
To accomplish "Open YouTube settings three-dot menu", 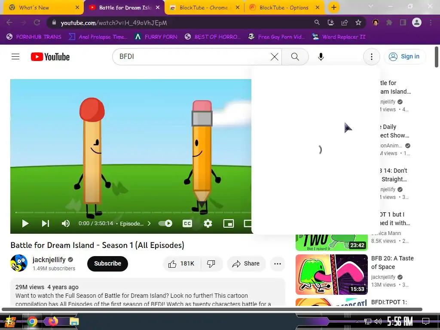I will tap(372, 57).
